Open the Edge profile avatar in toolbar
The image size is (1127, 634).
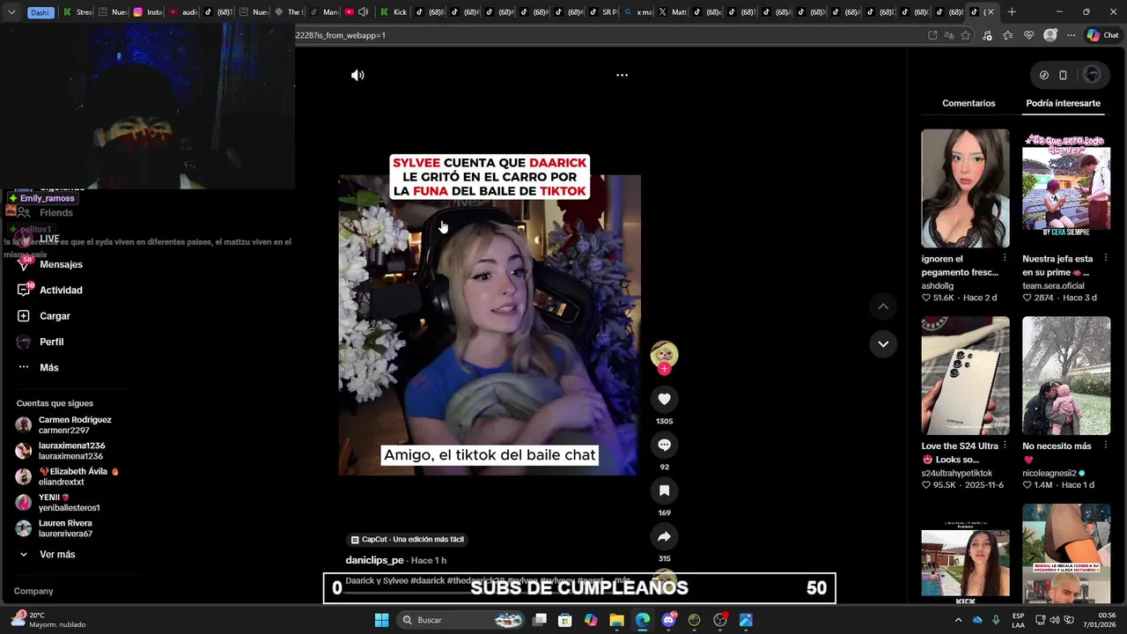click(1050, 35)
